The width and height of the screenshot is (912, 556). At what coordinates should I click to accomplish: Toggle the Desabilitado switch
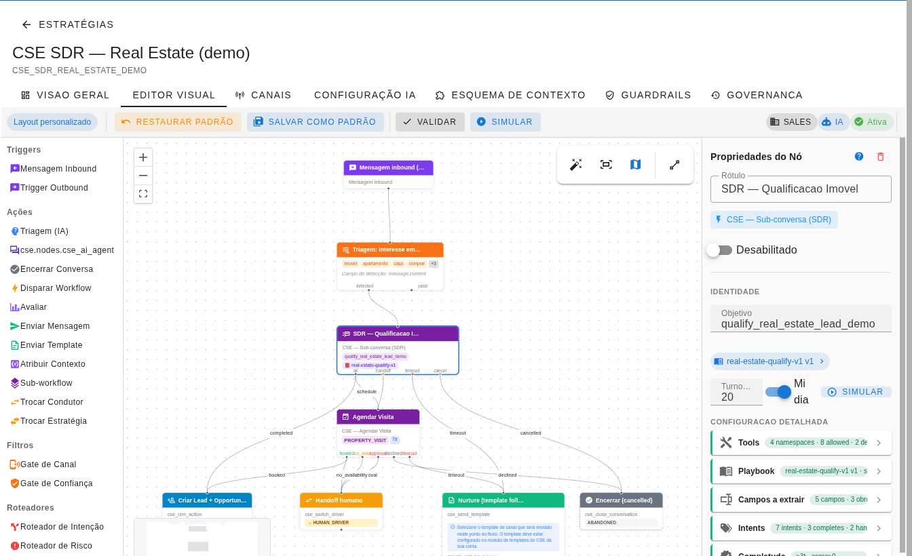pyautogui.click(x=719, y=250)
